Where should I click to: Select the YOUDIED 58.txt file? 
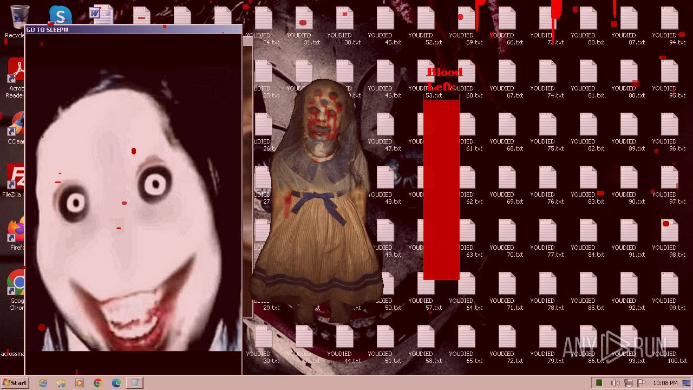pyautogui.click(x=426, y=345)
